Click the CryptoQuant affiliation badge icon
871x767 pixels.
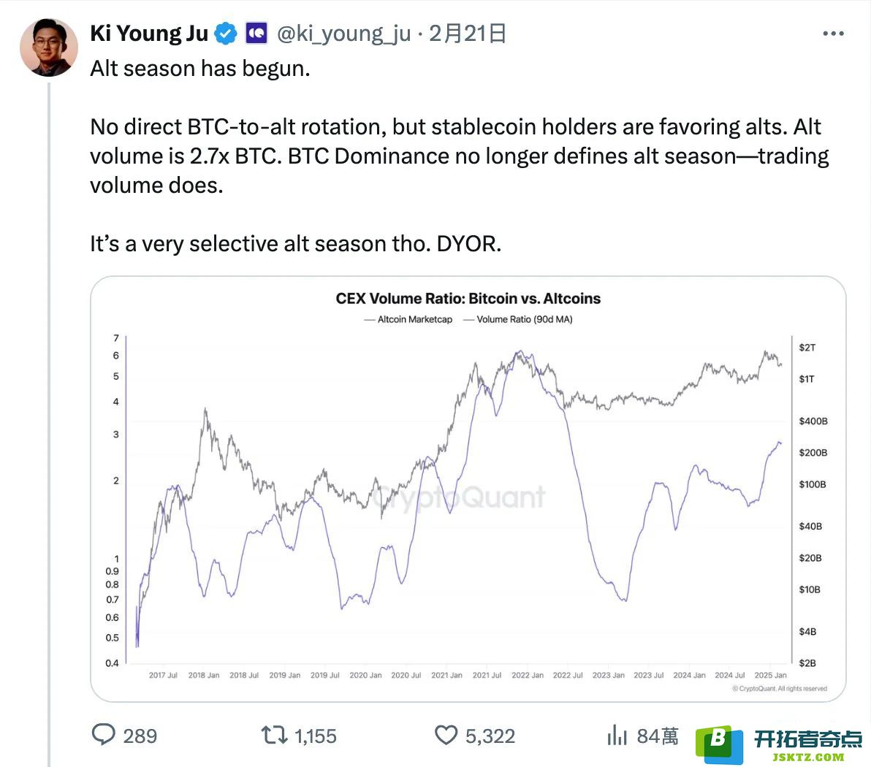[x=256, y=34]
